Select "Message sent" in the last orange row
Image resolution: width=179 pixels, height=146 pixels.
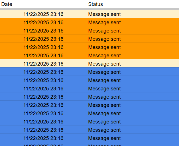tap(104, 56)
